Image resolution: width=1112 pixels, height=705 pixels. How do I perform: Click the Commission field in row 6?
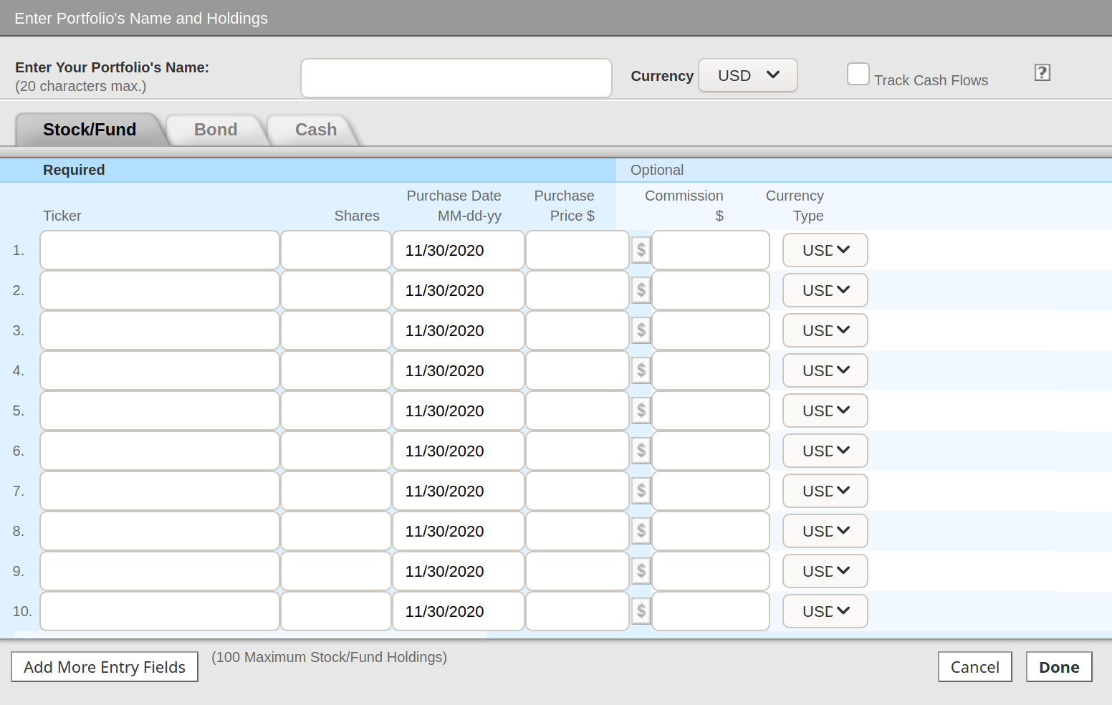[x=711, y=451]
